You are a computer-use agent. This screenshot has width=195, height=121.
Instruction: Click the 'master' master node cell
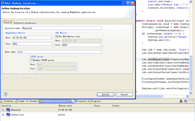[62, 115]
